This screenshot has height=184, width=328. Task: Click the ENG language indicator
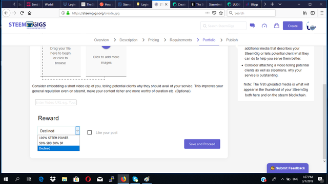295,179
